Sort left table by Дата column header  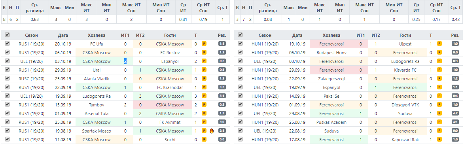coord(63,35)
